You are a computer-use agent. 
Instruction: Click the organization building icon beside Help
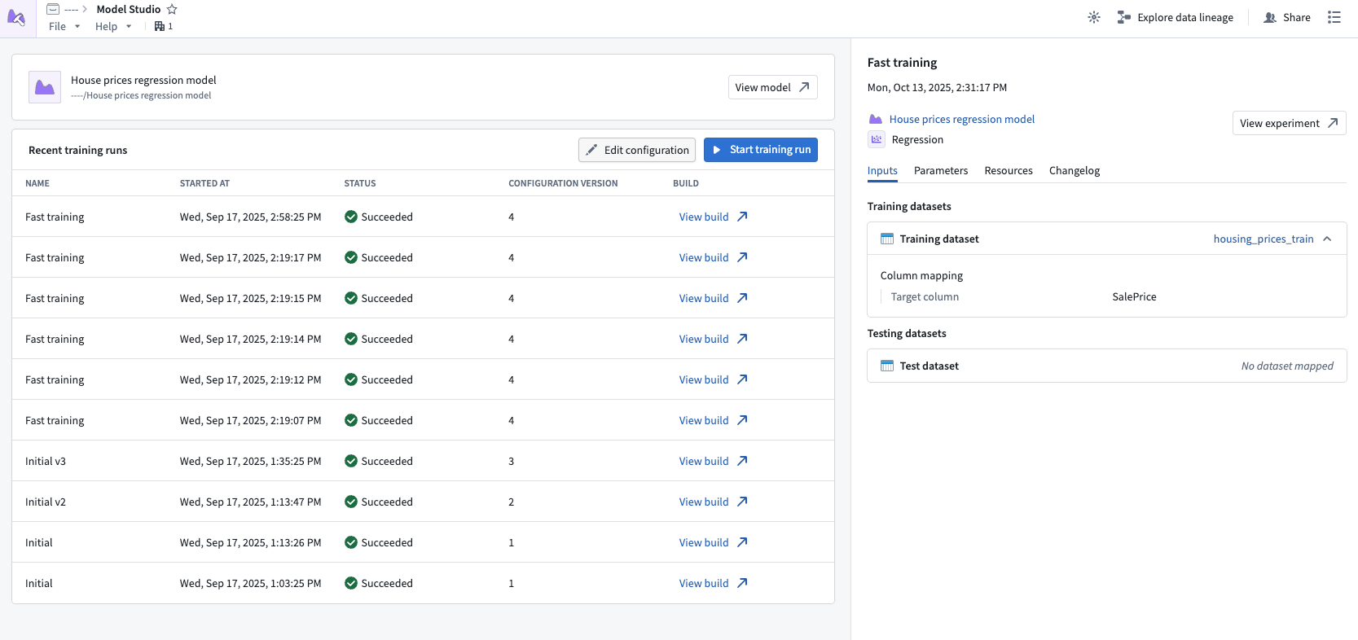point(160,26)
